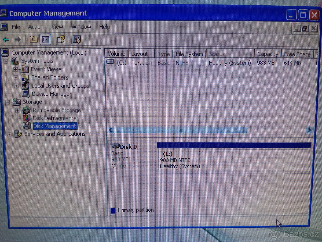This screenshot has width=322, height=242.
Task: Collapse the System Tools tree node
Action: pos(6,61)
